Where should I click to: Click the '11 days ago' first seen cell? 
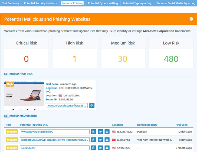(x=185, y=140)
